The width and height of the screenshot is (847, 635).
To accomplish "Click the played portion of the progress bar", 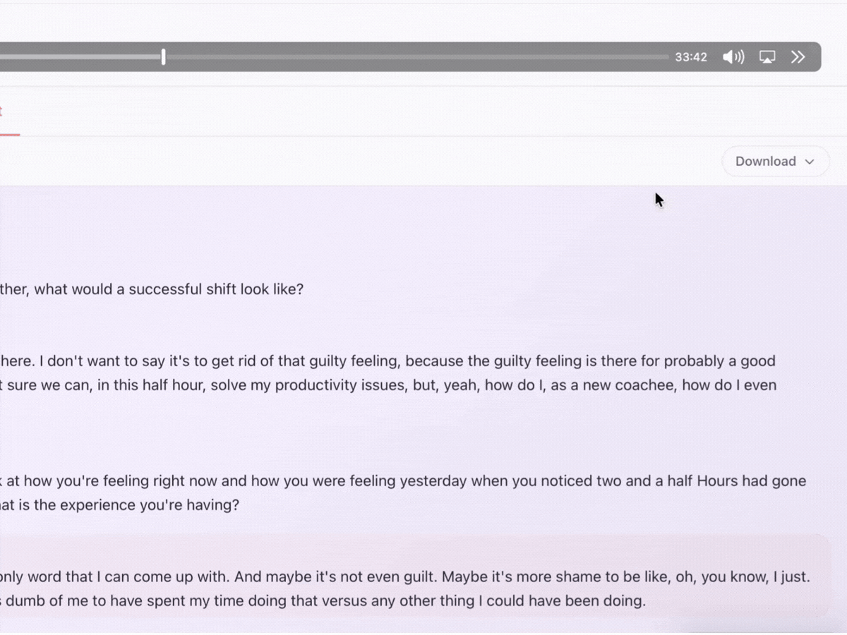I will (x=80, y=57).
